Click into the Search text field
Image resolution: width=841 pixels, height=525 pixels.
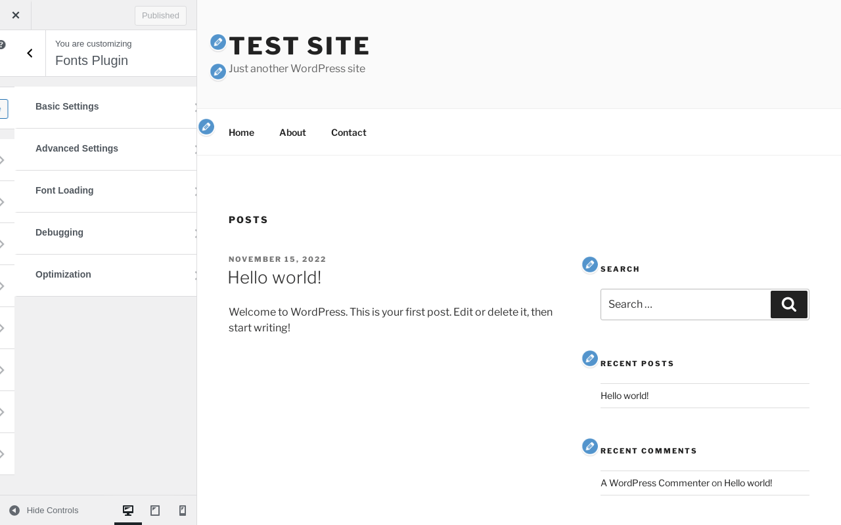(685, 304)
